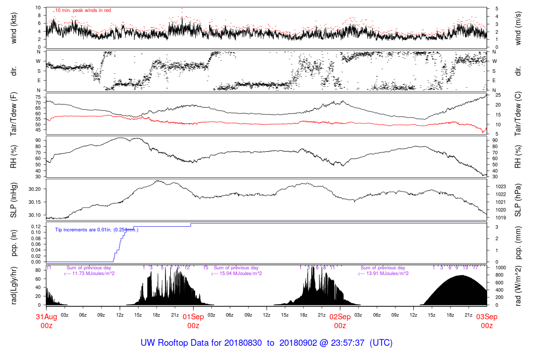This screenshot has height=364, width=533.
Task: Click the '10 min. peak winds in red' note
Action: coord(83,10)
